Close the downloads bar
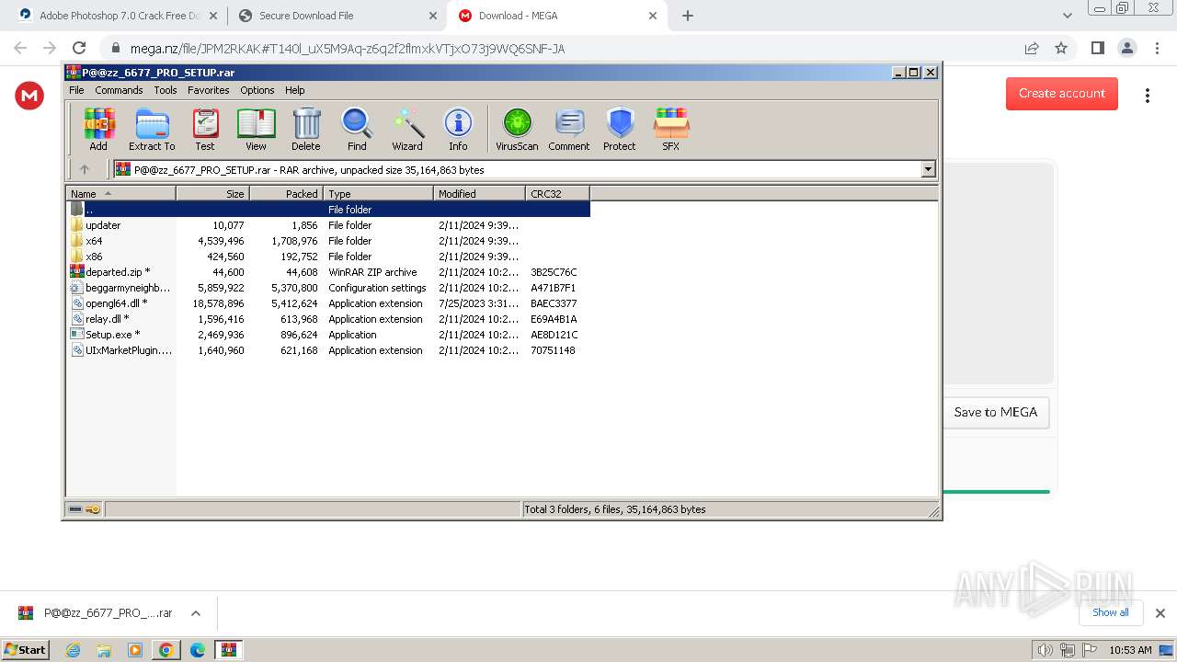1177x662 pixels. coord(1160,613)
